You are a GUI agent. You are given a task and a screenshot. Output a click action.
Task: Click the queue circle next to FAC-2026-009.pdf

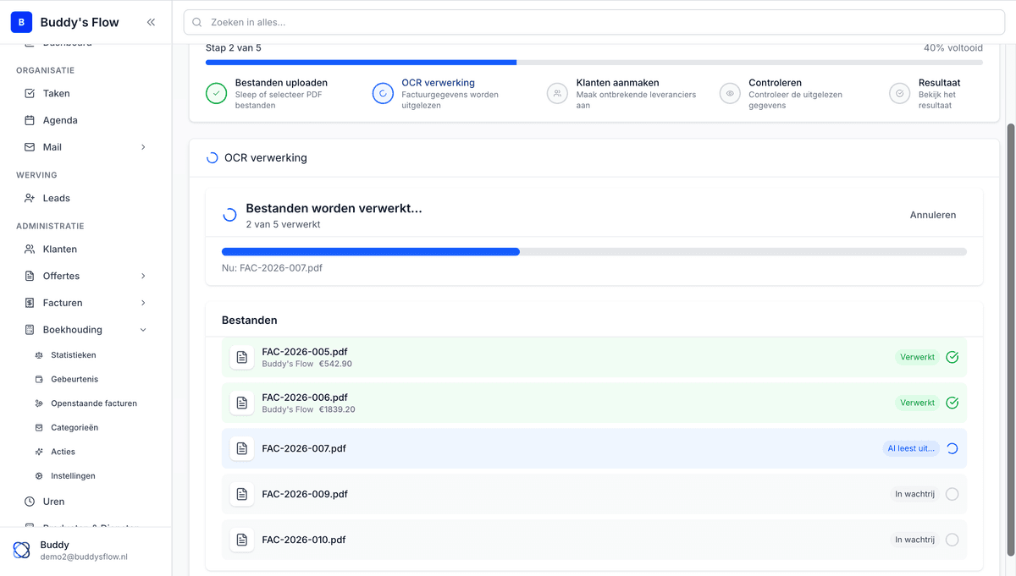point(952,494)
